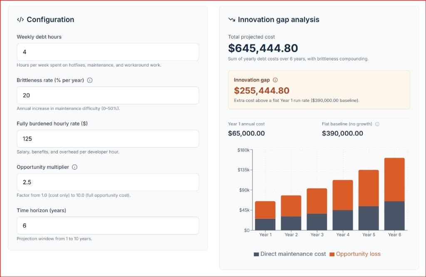
Task: Click the $135k axis label
Action: pos(243,170)
